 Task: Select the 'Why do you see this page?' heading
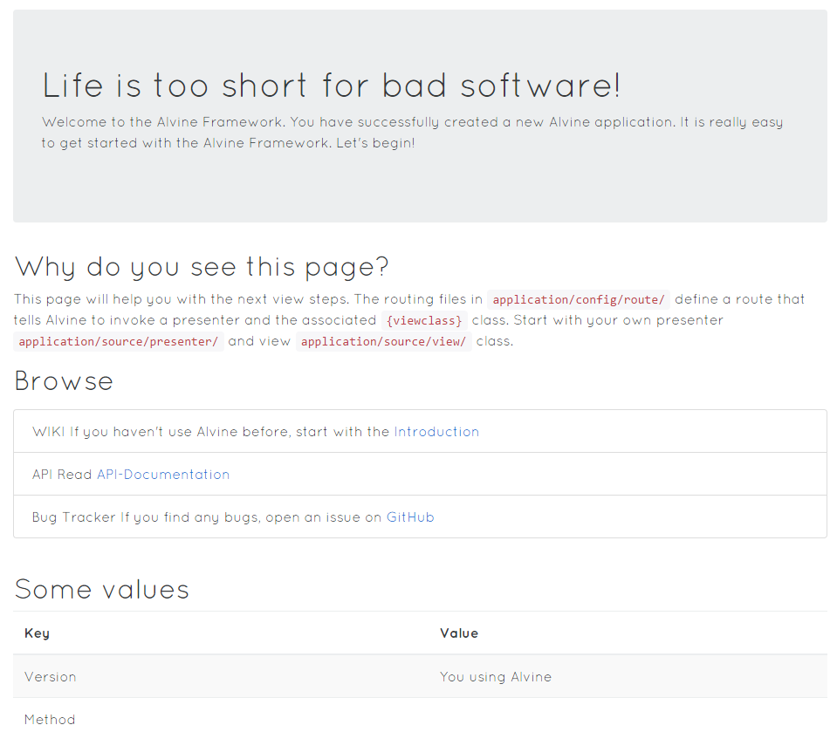201,267
